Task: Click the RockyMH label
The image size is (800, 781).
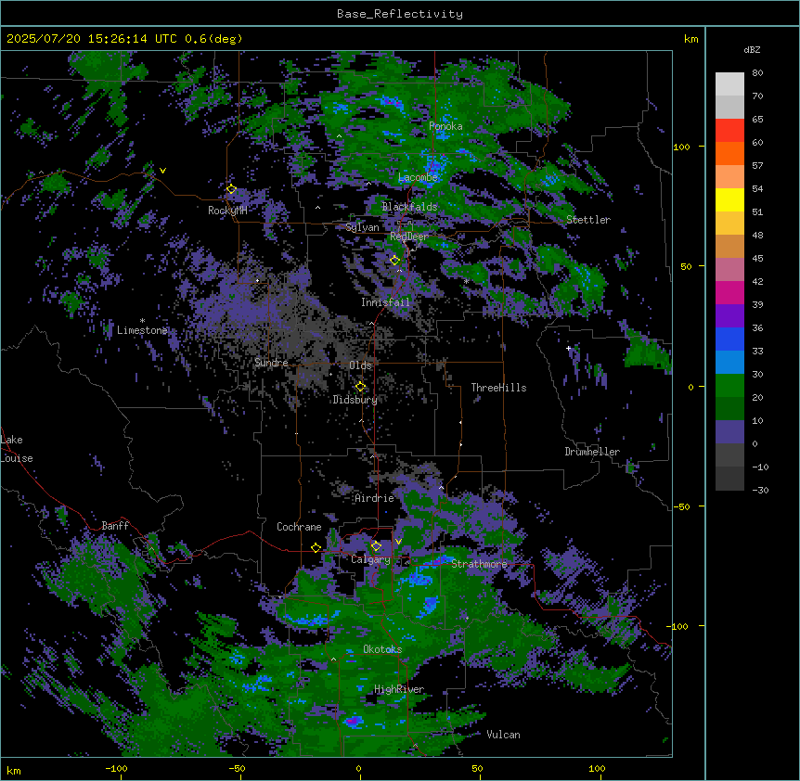Action: (227, 211)
